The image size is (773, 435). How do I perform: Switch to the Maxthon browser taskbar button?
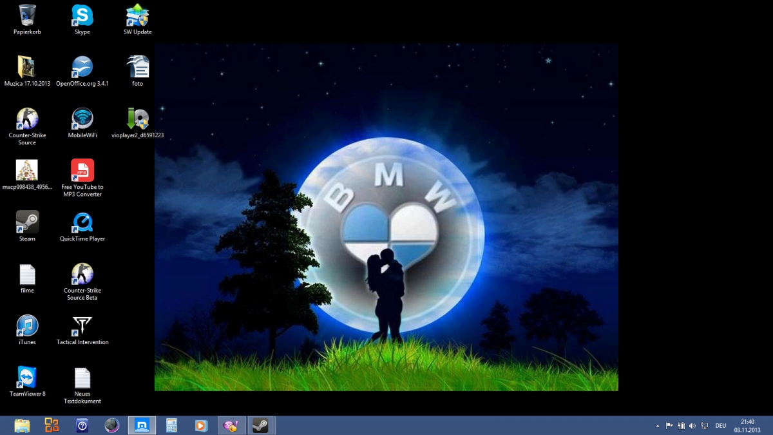(142, 425)
